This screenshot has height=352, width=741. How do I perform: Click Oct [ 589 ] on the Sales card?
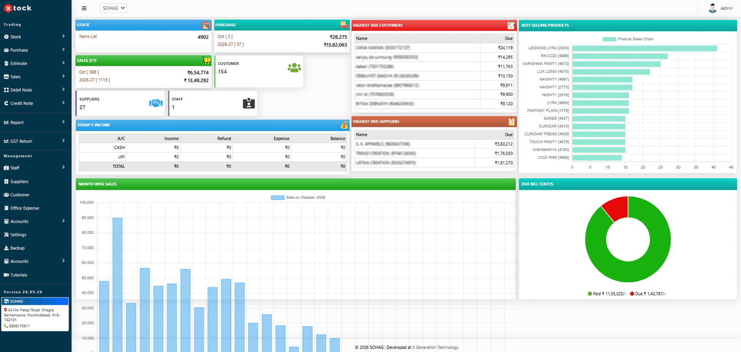pos(89,72)
